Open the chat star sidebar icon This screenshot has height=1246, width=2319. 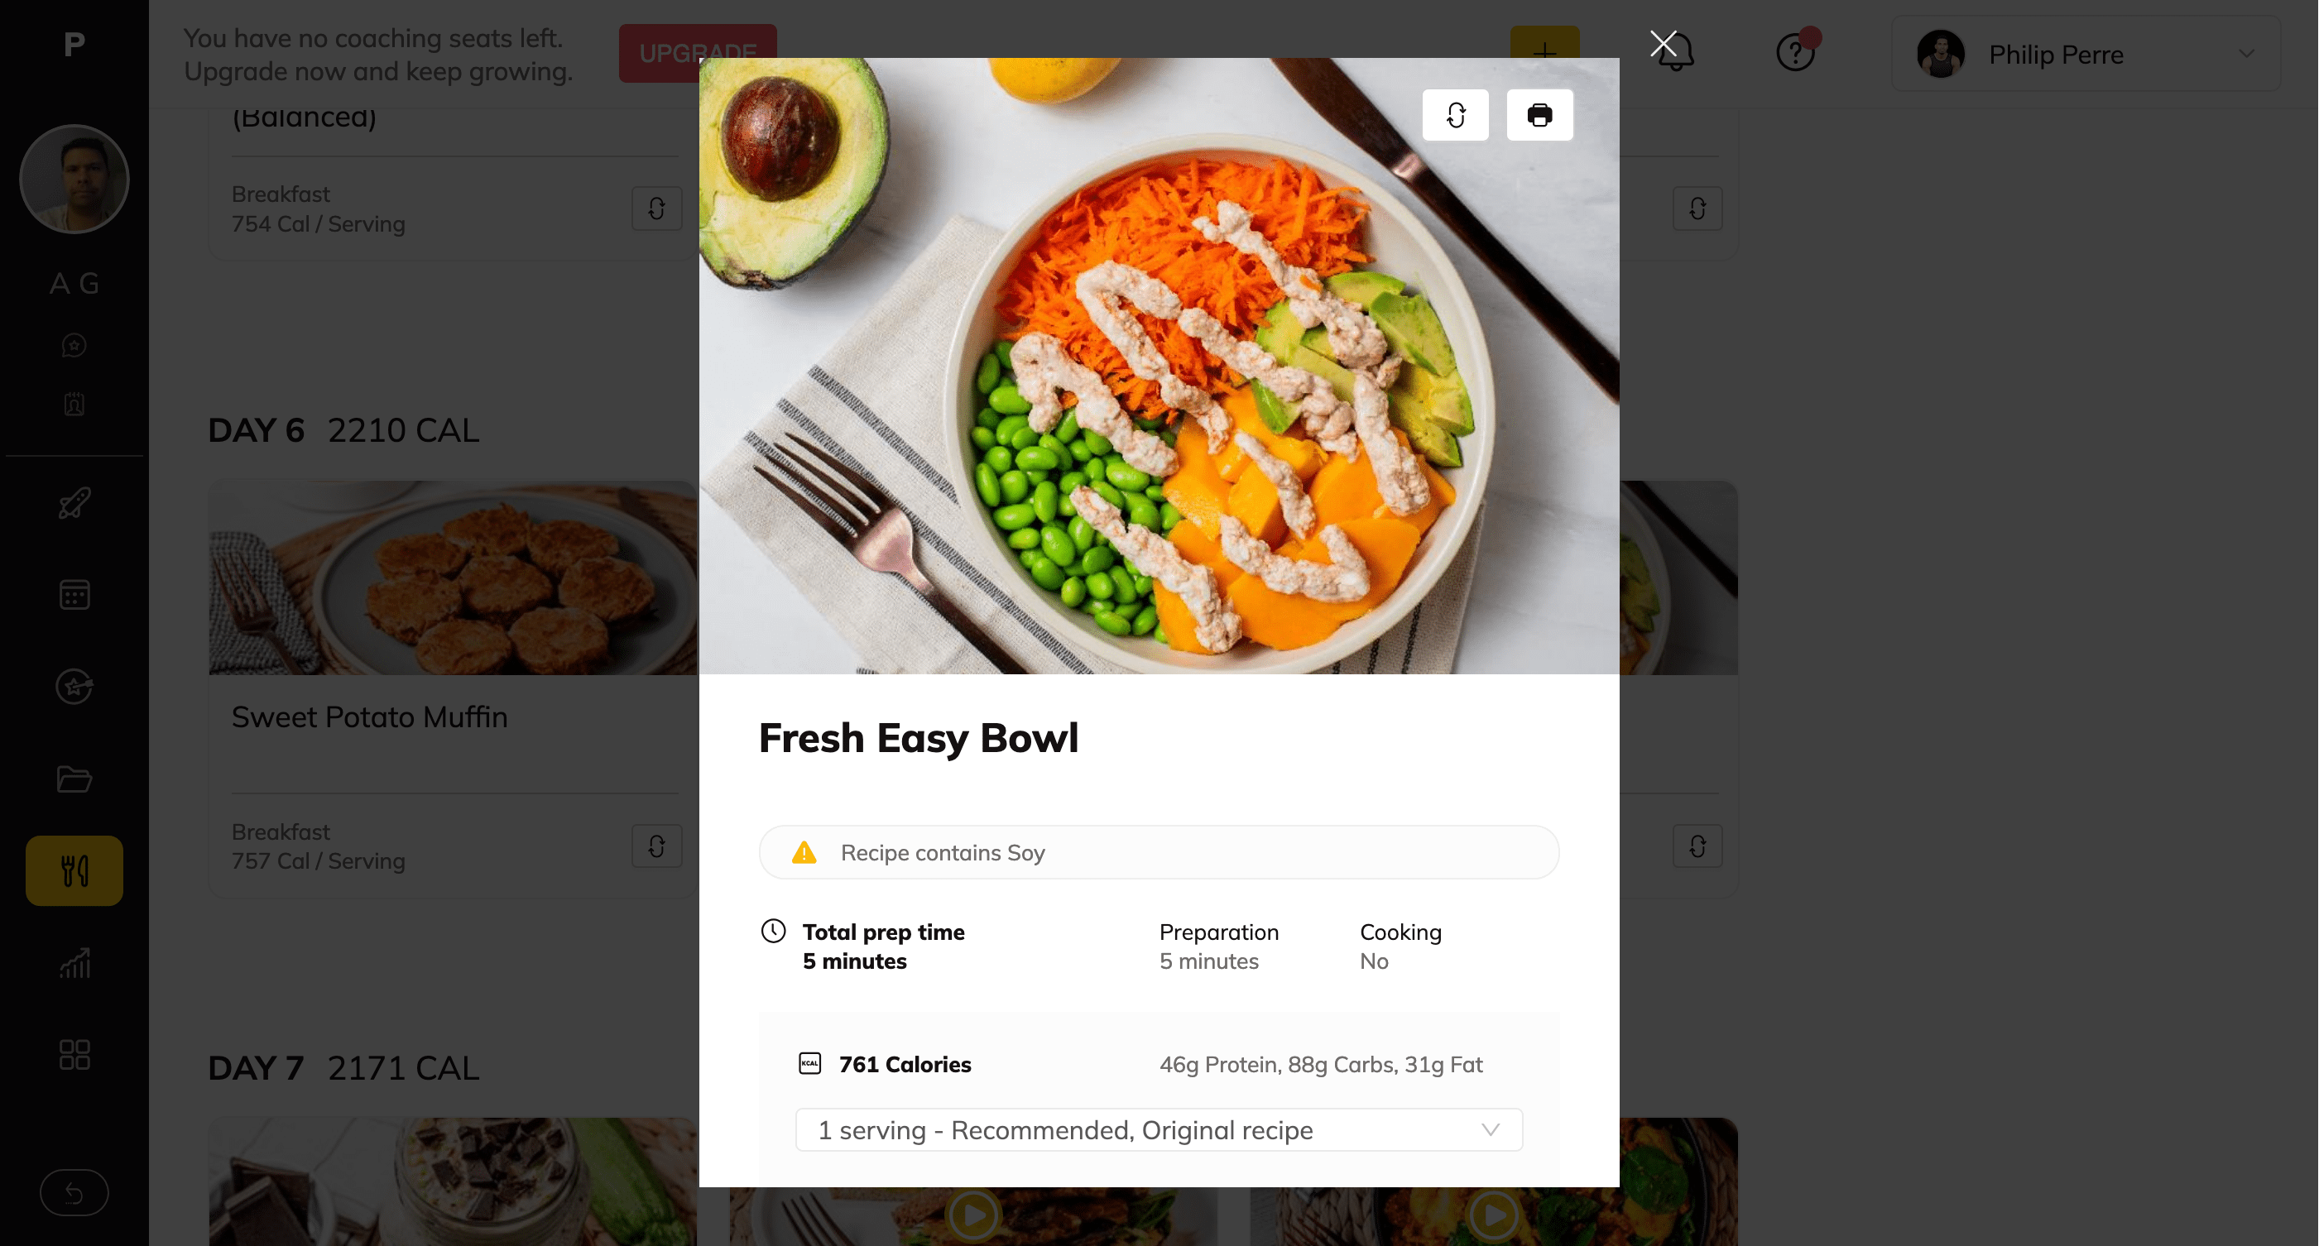pos(74,346)
